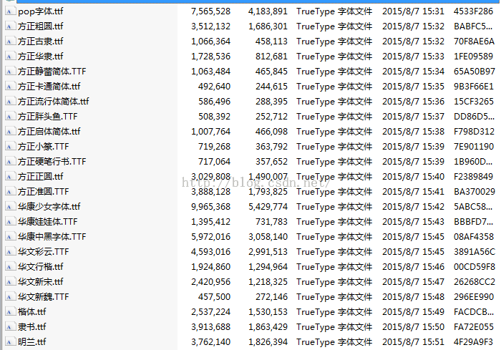Click the CRC value 4533F286
Image resolution: width=501 pixels, height=350 pixels.
pos(473,11)
